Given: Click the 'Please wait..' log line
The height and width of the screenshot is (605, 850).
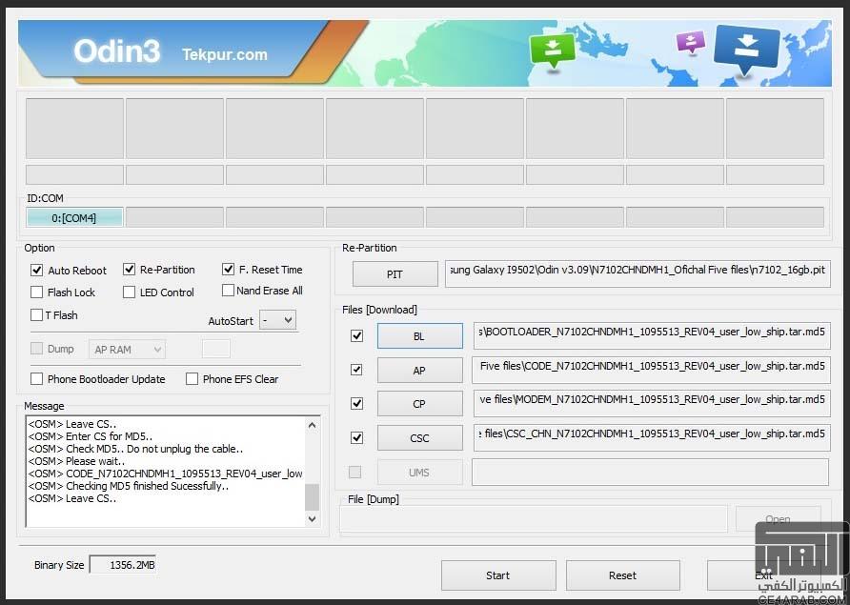Looking at the screenshot, I should point(76,461).
